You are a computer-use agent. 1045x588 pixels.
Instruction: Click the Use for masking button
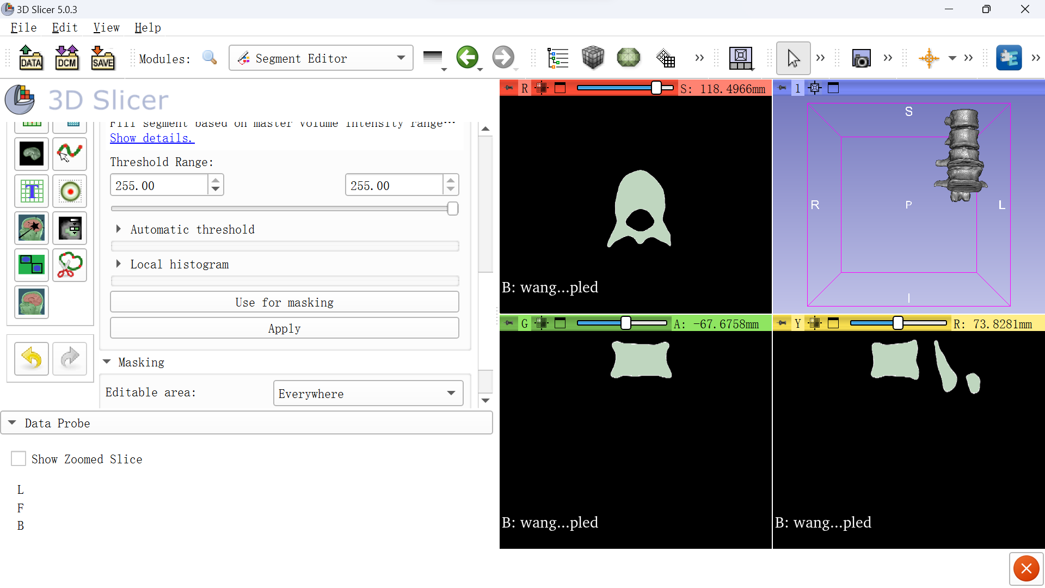point(284,302)
